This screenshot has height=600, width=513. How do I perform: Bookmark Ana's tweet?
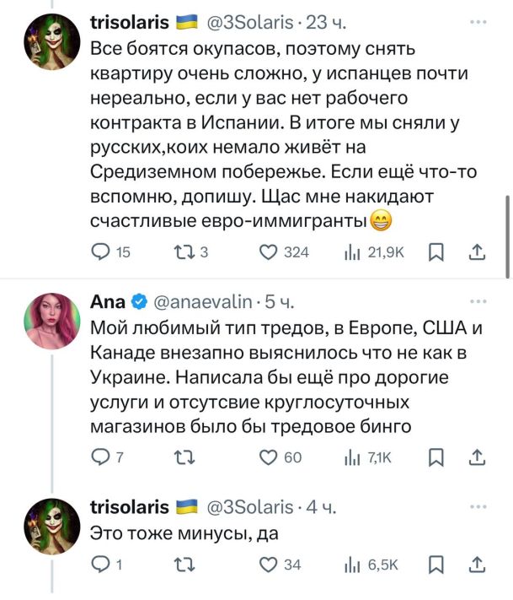point(436,457)
